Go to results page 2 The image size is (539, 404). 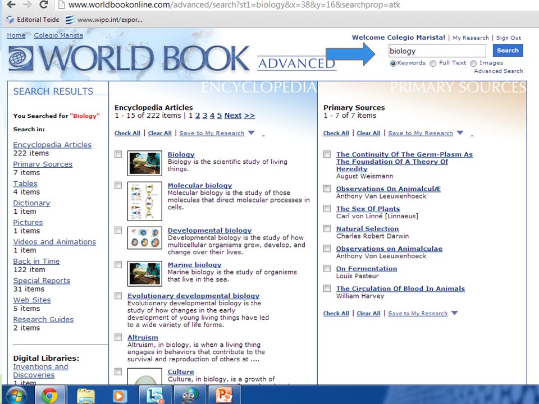click(198, 116)
